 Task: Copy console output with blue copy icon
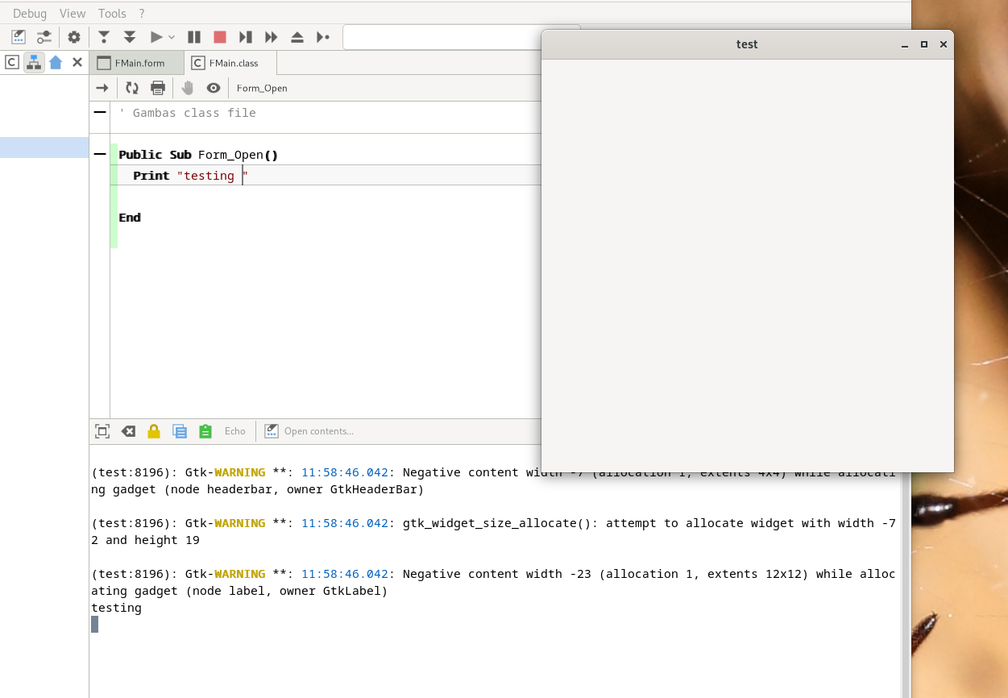[x=180, y=431]
